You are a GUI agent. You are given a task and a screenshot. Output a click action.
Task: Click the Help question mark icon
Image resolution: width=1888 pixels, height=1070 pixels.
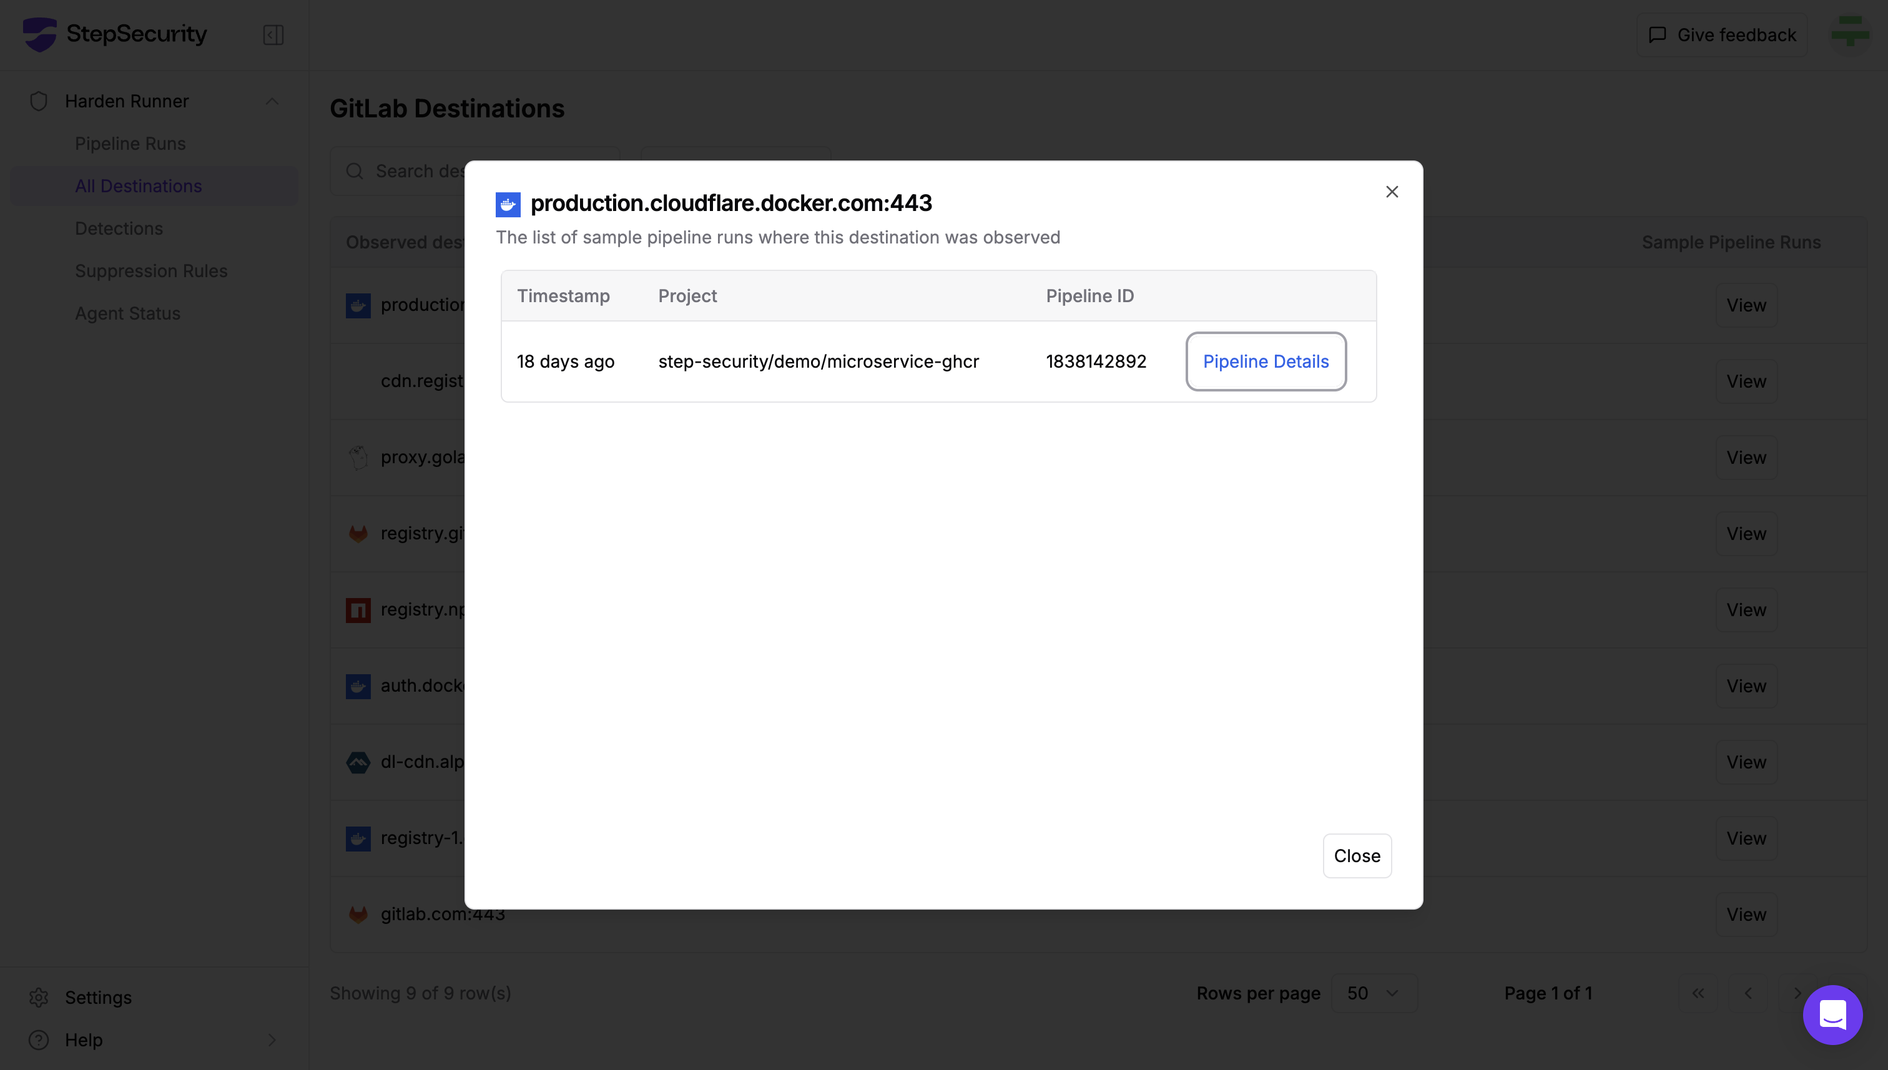tap(39, 1040)
